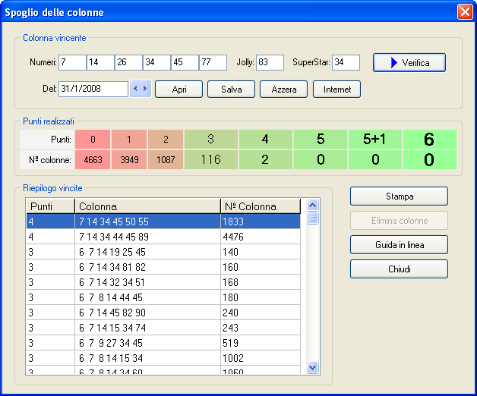This screenshot has width=477, height=396.
Task: Click the Stampa button
Action: 399,196
